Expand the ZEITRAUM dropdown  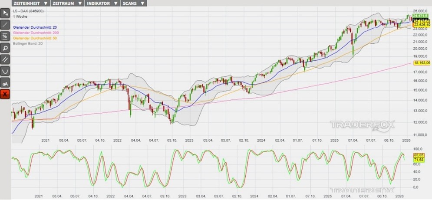(x=67, y=3)
